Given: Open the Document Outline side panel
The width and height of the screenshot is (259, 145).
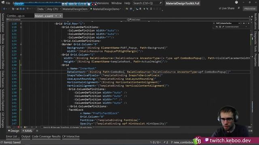Looking at the screenshot, I should (3, 57).
